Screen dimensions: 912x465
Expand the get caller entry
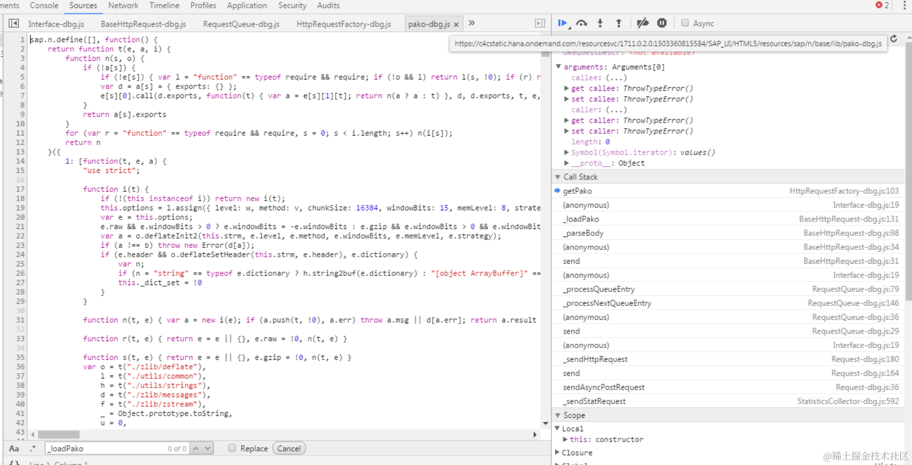tap(566, 120)
